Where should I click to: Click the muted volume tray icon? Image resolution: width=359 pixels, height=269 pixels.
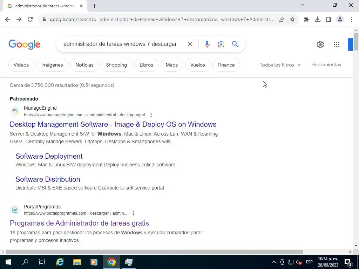299,262
